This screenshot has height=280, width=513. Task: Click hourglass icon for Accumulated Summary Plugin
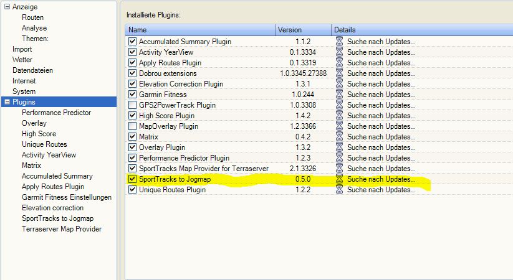click(x=339, y=42)
